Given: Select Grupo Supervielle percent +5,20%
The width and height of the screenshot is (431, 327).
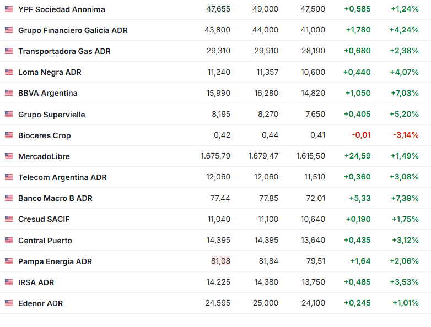Looking at the screenshot, I should pos(404,114).
